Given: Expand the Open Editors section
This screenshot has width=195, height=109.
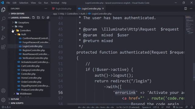Looking at the screenshot, I should (x=17, y=14).
